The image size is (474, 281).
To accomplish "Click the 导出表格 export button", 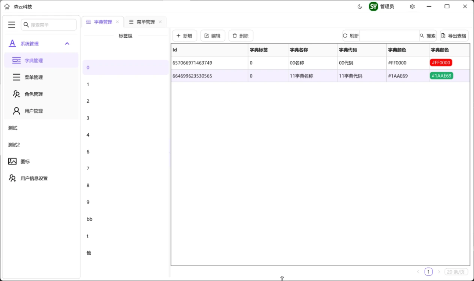I will (x=454, y=35).
